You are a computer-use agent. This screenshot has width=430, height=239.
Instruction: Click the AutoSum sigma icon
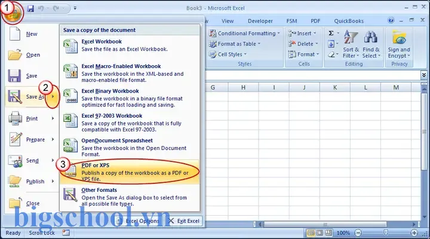pos(331,33)
